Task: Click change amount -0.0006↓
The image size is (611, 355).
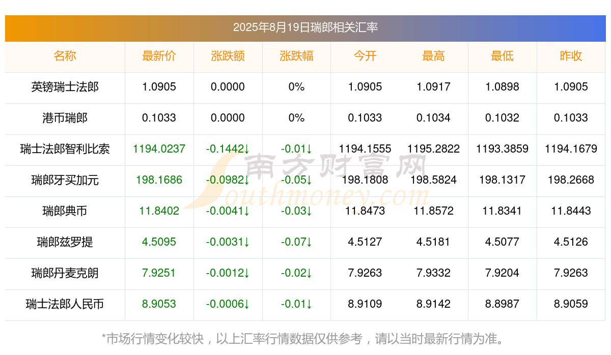Action: (x=228, y=304)
